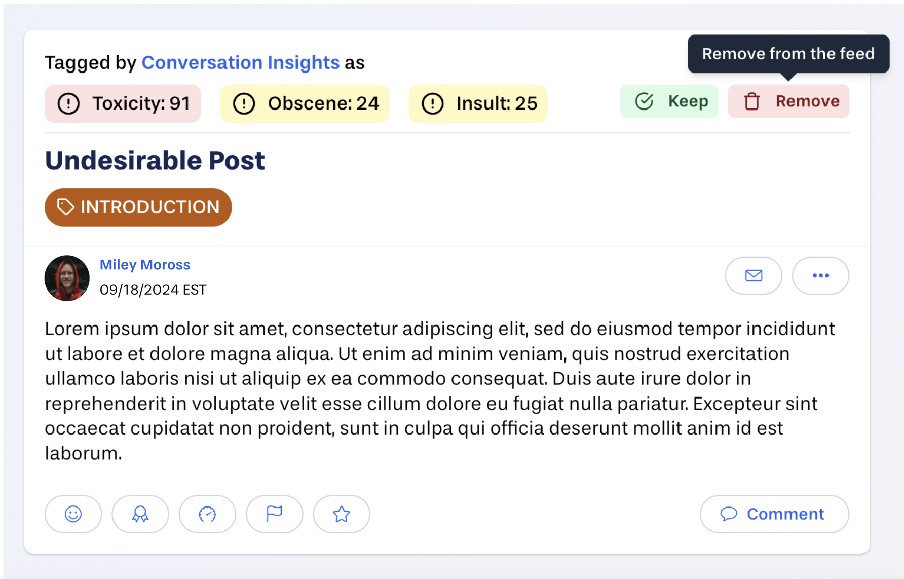Open the envelope message icon
The height and width of the screenshot is (579, 904).
pyautogui.click(x=754, y=275)
